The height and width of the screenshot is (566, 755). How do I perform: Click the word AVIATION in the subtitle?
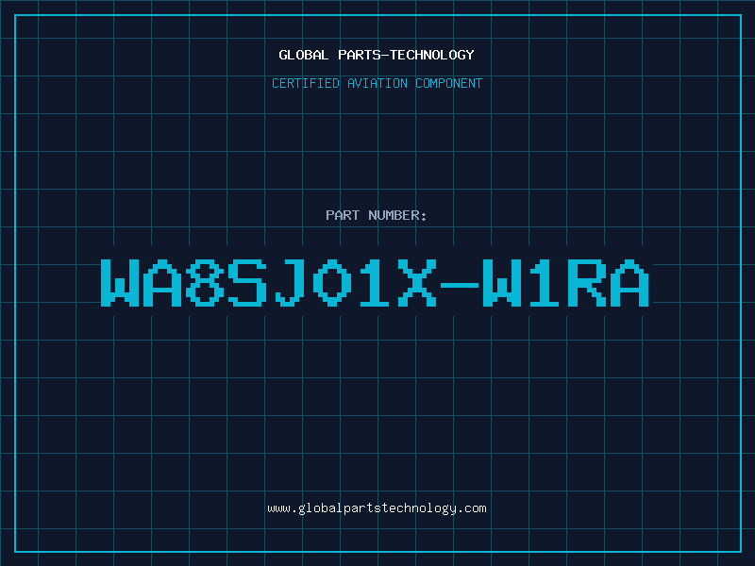(x=377, y=83)
